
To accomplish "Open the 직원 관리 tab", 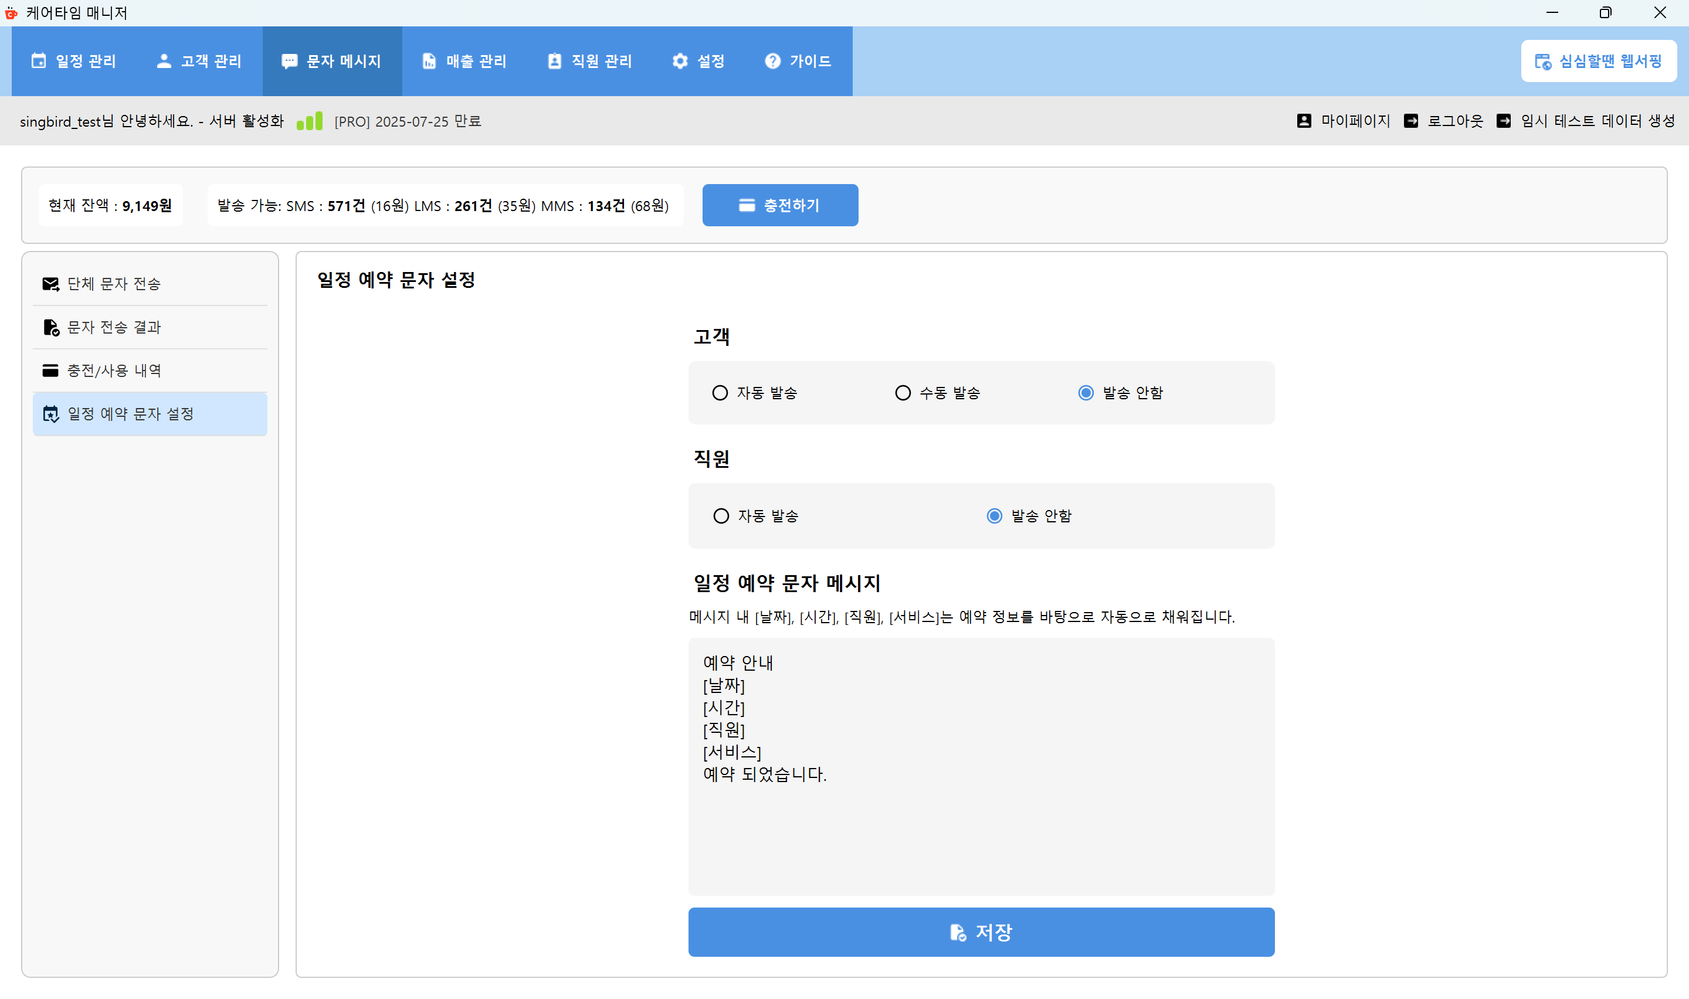I will 589,60.
